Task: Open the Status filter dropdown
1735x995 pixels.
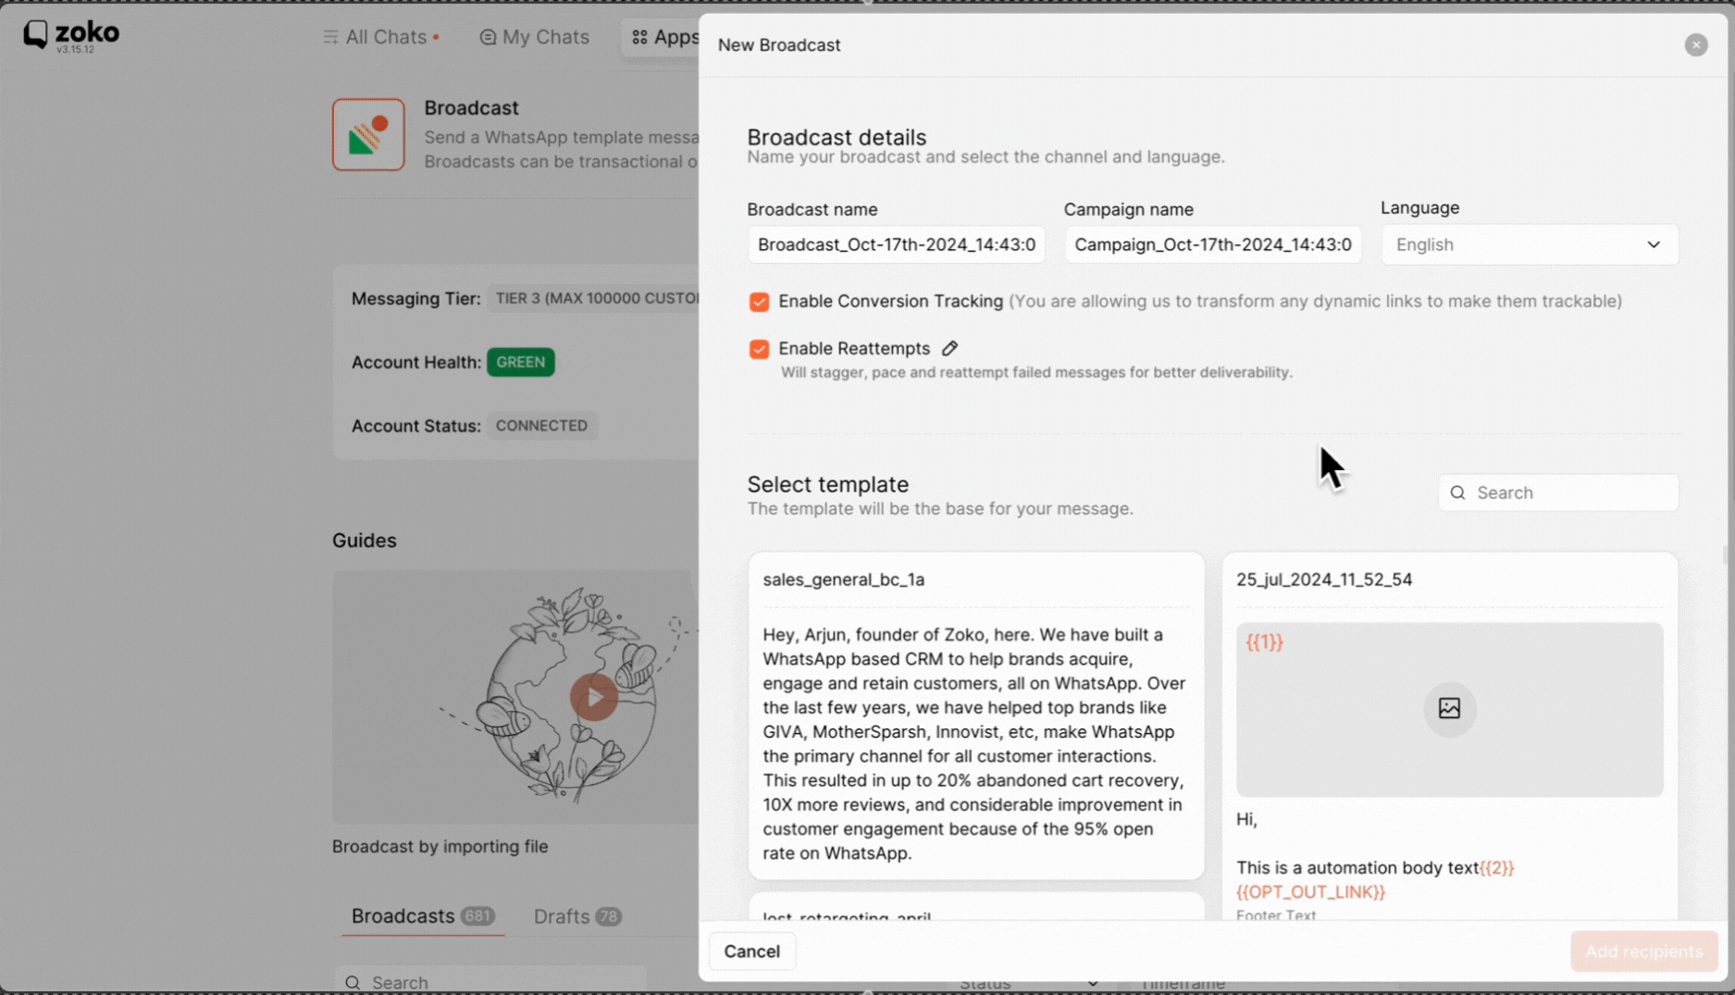Action: tap(1027, 983)
